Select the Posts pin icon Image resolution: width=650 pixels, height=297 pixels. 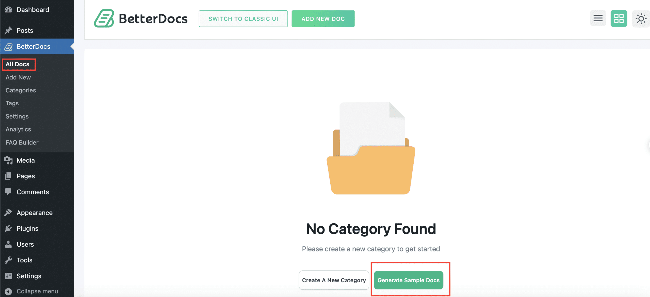pos(8,30)
